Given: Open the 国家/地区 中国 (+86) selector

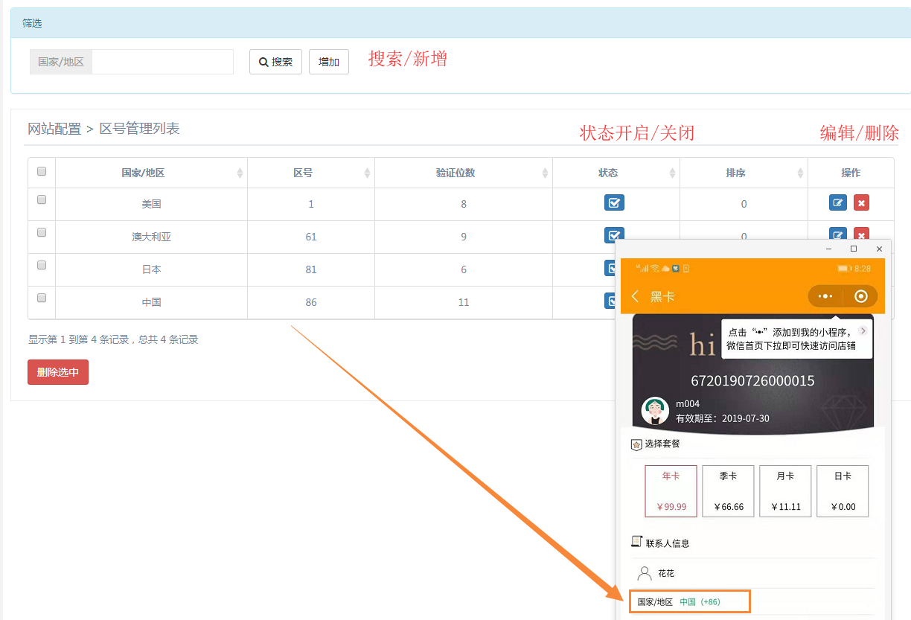Looking at the screenshot, I should coord(690,601).
